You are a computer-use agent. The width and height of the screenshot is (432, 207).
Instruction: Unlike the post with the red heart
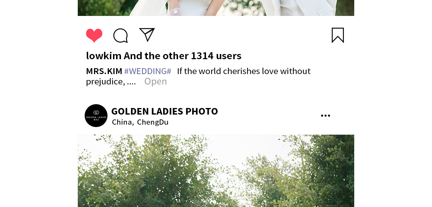pyautogui.click(x=94, y=35)
